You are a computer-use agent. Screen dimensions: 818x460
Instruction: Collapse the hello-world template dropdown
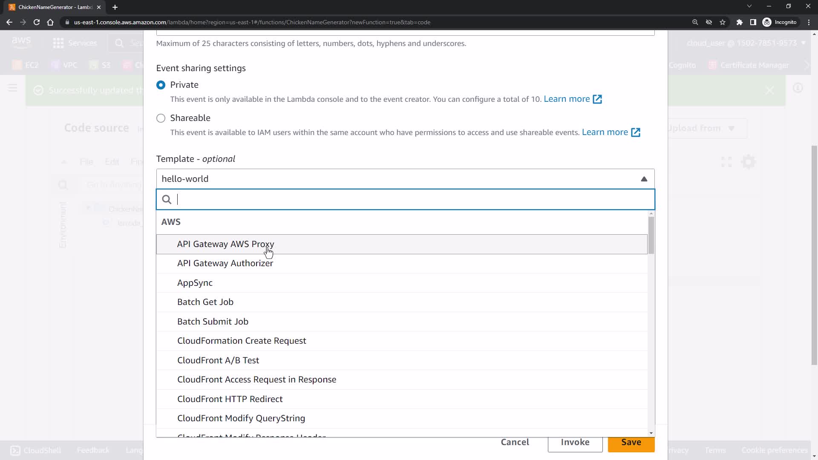click(x=644, y=179)
